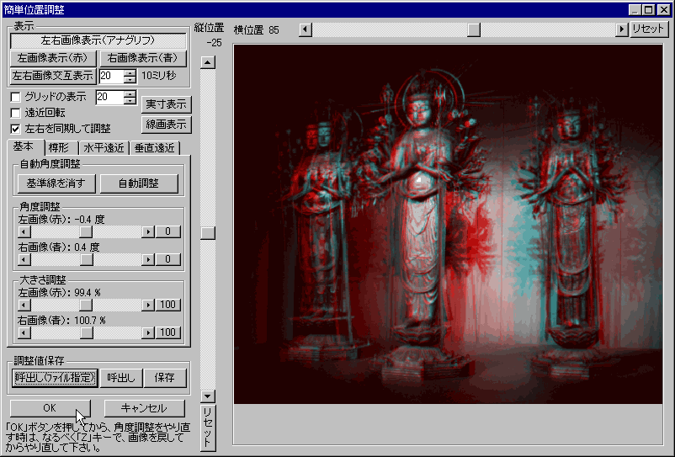
Task: Click 線画表示 button
Action: coord(166,125)
